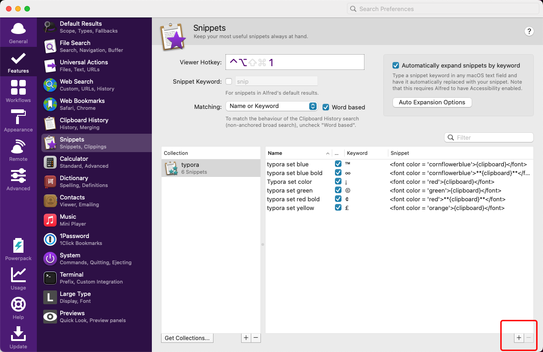
Task: Click Auto Expansion Options button
Action: (432, 102)
